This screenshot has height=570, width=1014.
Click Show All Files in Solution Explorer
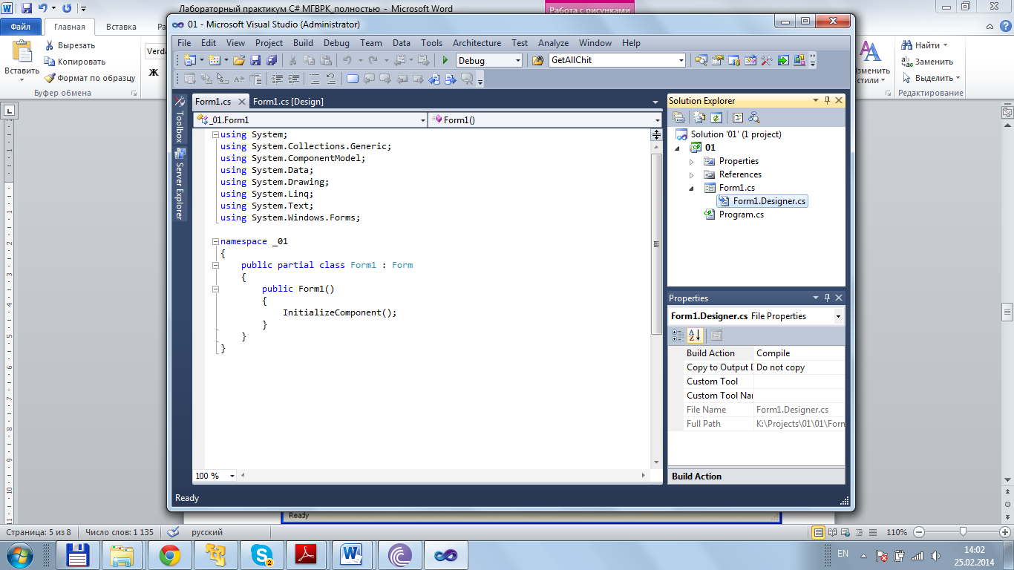pyautogui.click(x=699, y=117)
